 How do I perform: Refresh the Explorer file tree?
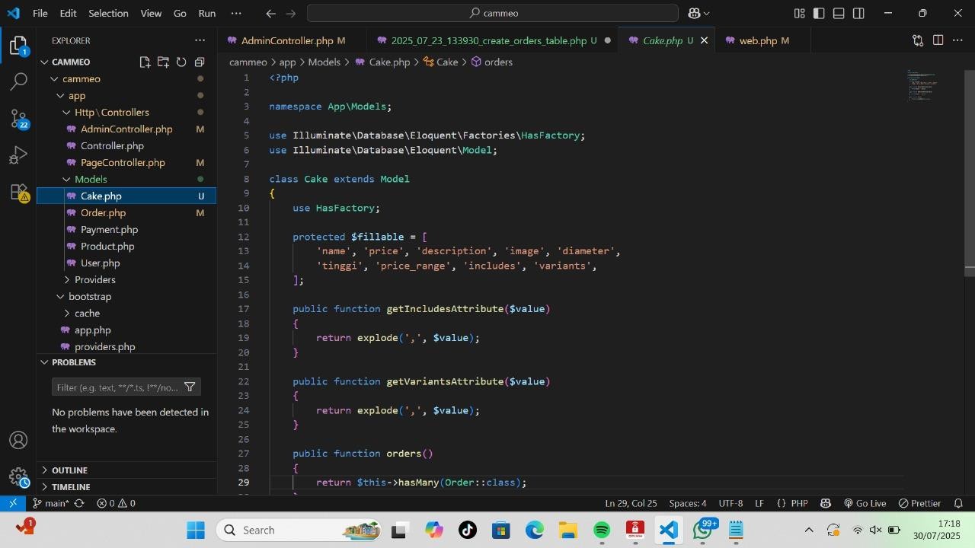point(181,62)
